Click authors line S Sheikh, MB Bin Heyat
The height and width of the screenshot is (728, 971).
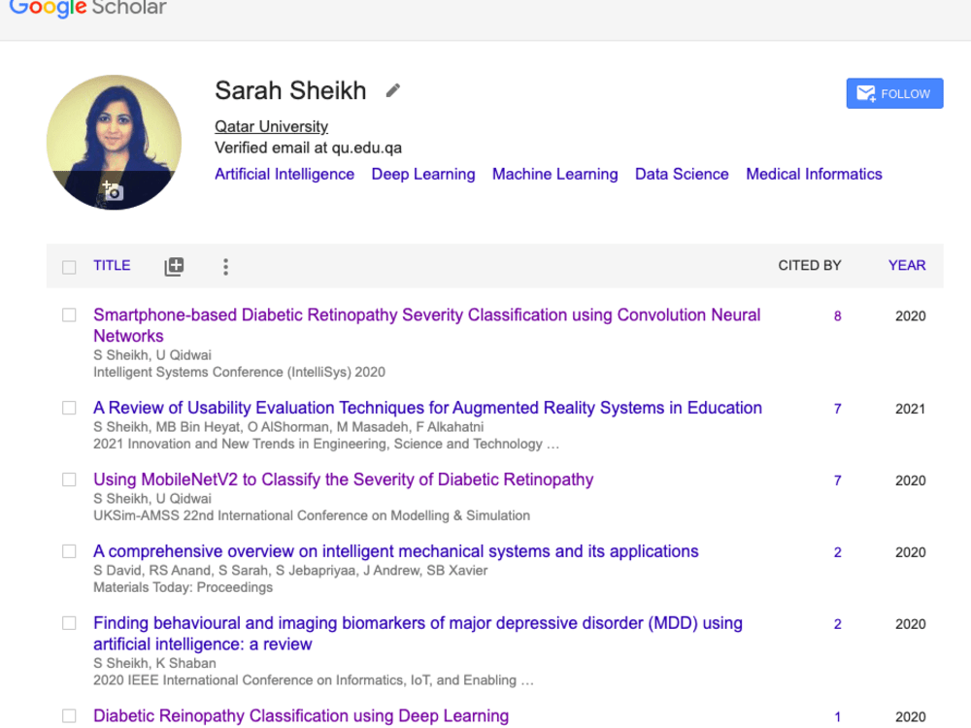[x=288, y=426]
